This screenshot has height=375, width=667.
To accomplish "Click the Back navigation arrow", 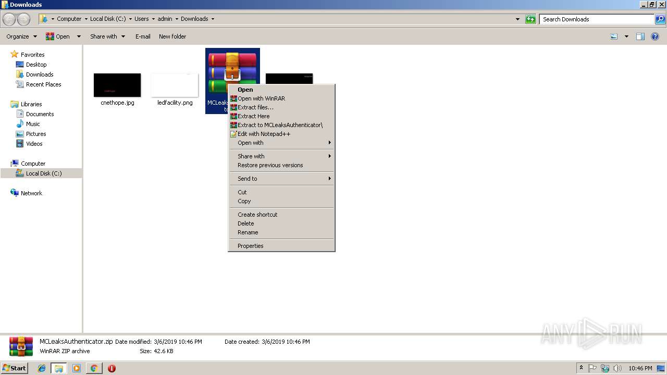I will 9,19.
